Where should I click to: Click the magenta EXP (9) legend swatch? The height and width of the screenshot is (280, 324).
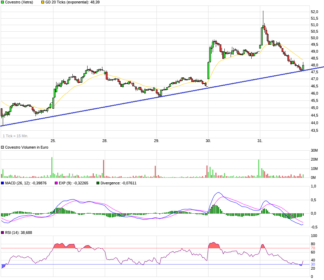tap(56, 183)
